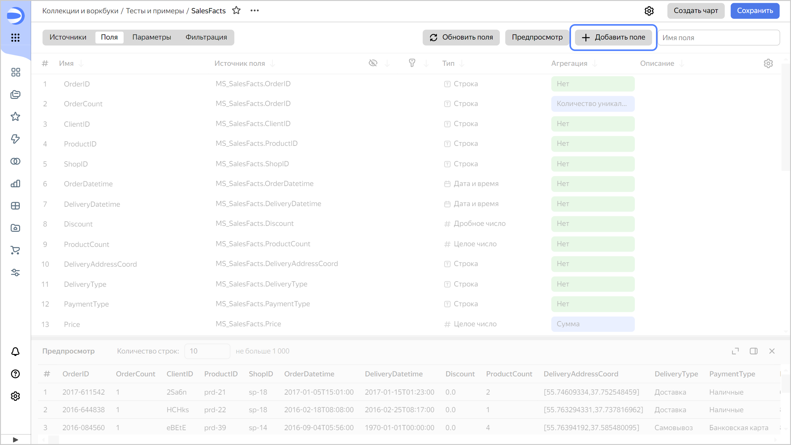791x445 pixels.
Task: Open the aggregation dropdown for the Price field
Action: 593,324
